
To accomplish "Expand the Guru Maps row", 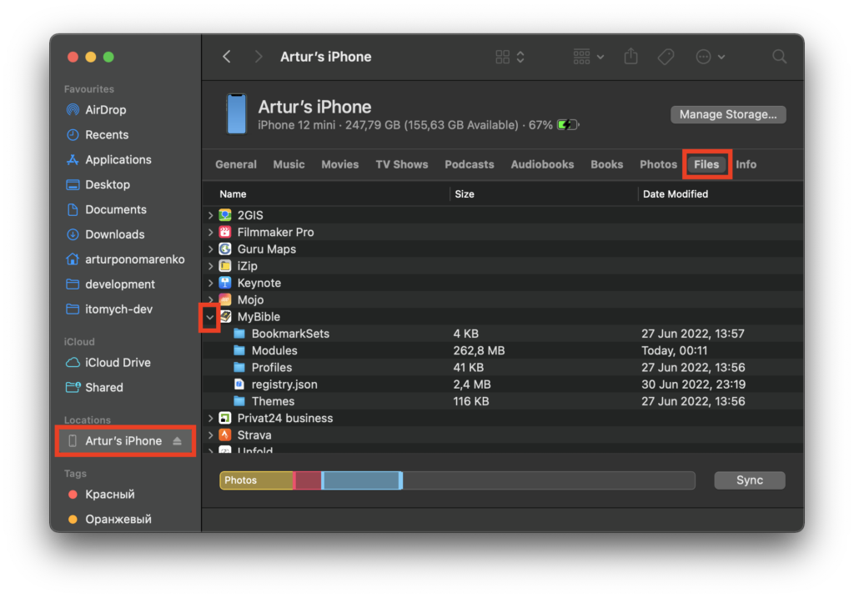I will point(210,249).
